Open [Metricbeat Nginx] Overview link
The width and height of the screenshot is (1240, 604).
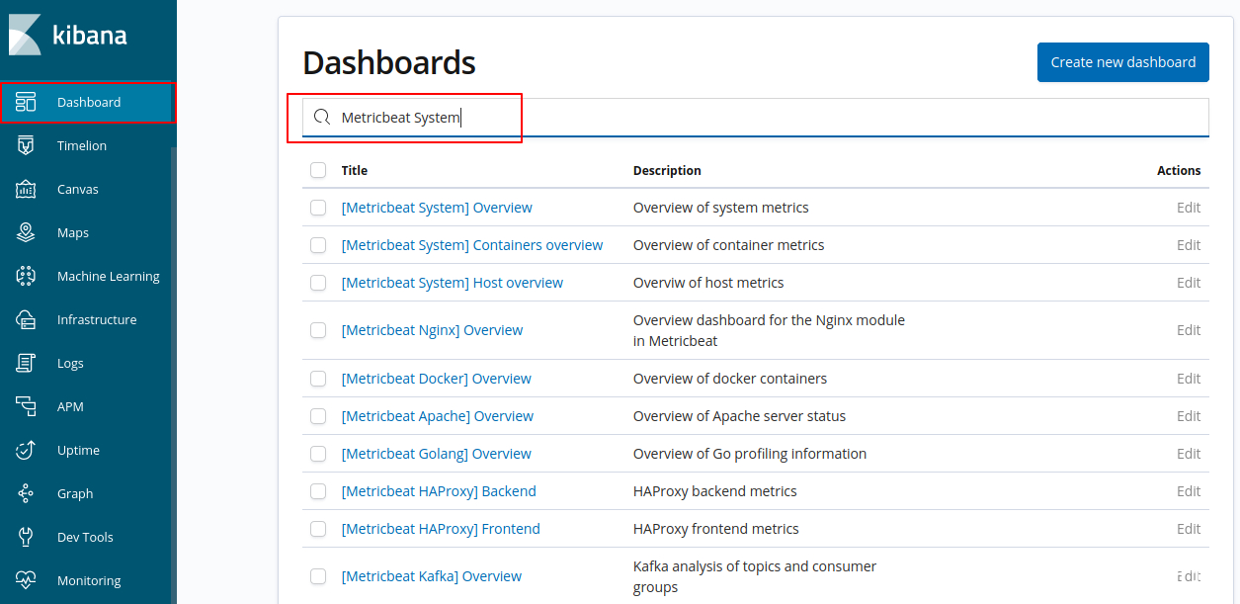click(432, 330)
